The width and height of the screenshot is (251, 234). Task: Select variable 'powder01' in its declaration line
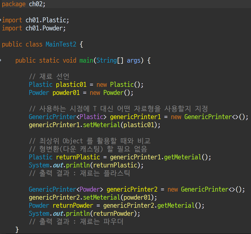click(66, 93)
